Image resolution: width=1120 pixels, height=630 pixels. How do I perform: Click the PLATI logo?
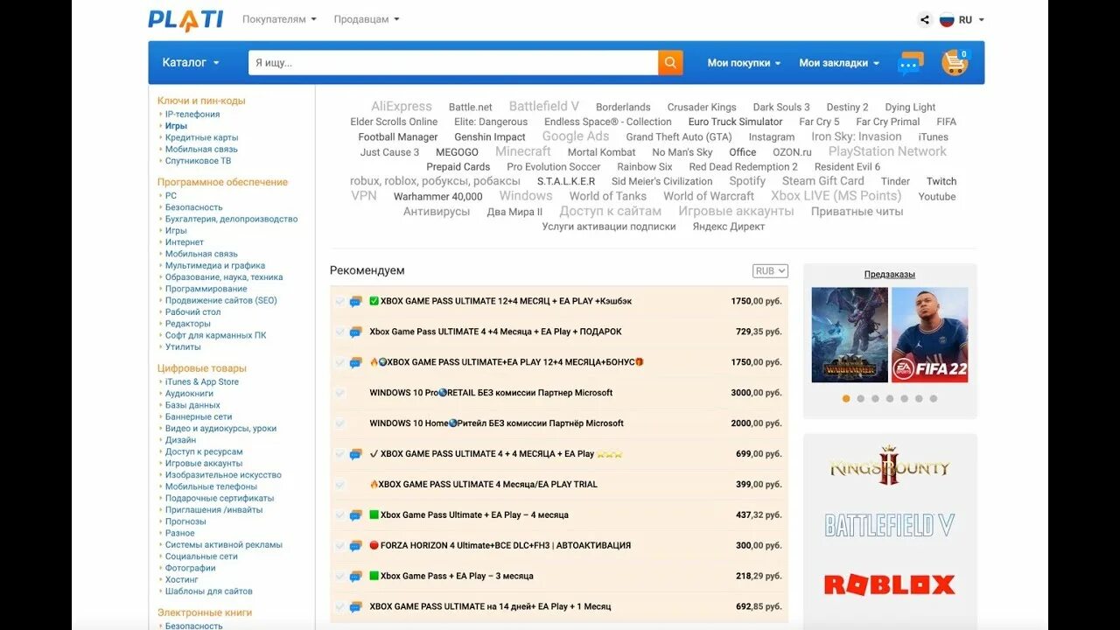pyautogui.click(x=185, y=19)
